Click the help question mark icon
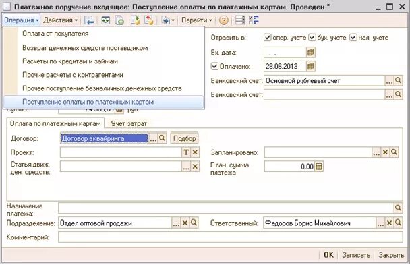The width and height of the screenshot is (410, 265). pyautogui.click(x=224, y=20)
